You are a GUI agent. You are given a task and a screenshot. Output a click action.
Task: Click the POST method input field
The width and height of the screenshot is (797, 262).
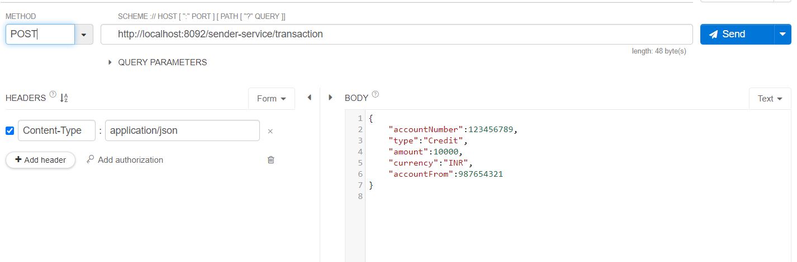pos(40,35)
